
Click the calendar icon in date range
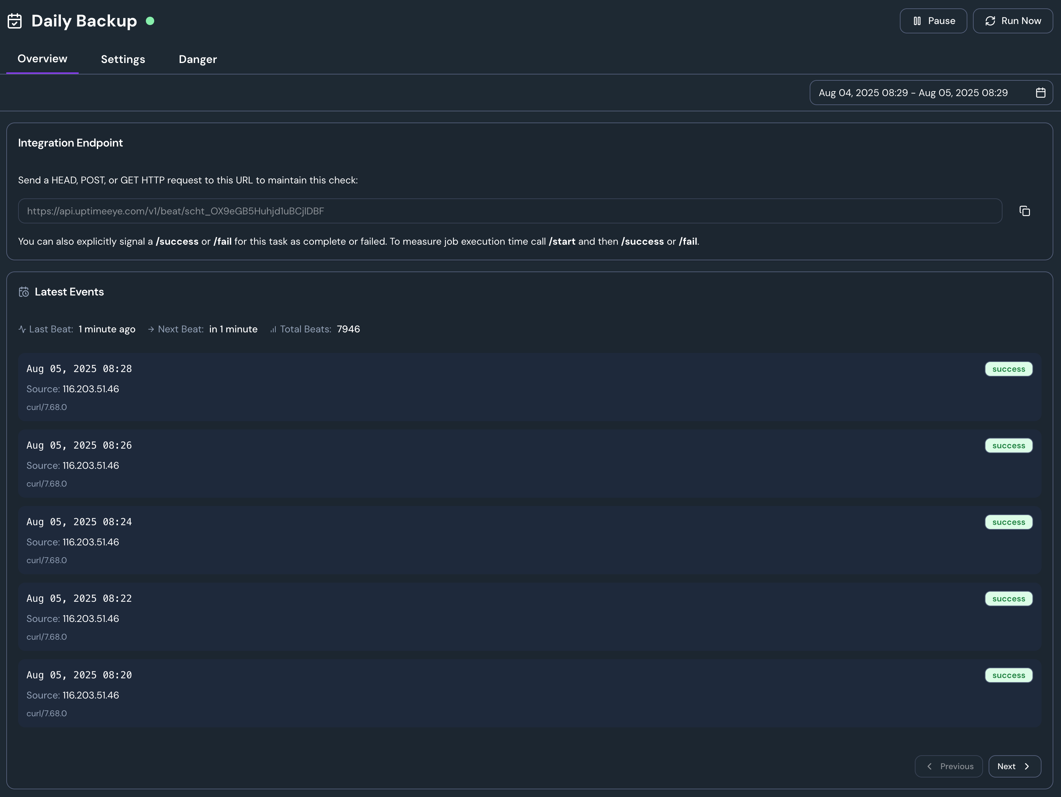click(1040, 93)
